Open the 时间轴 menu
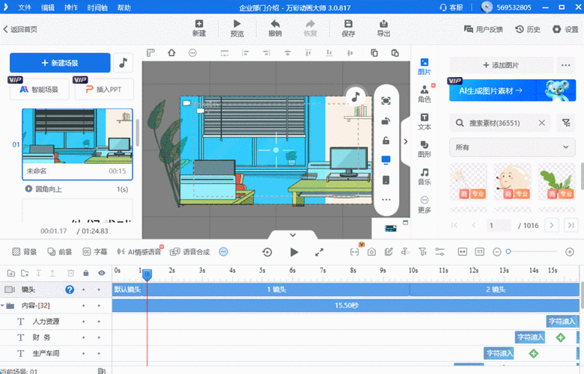 [97, 7]
